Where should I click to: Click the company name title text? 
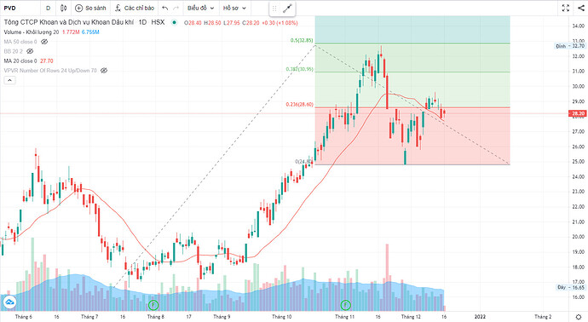(69, 22)
